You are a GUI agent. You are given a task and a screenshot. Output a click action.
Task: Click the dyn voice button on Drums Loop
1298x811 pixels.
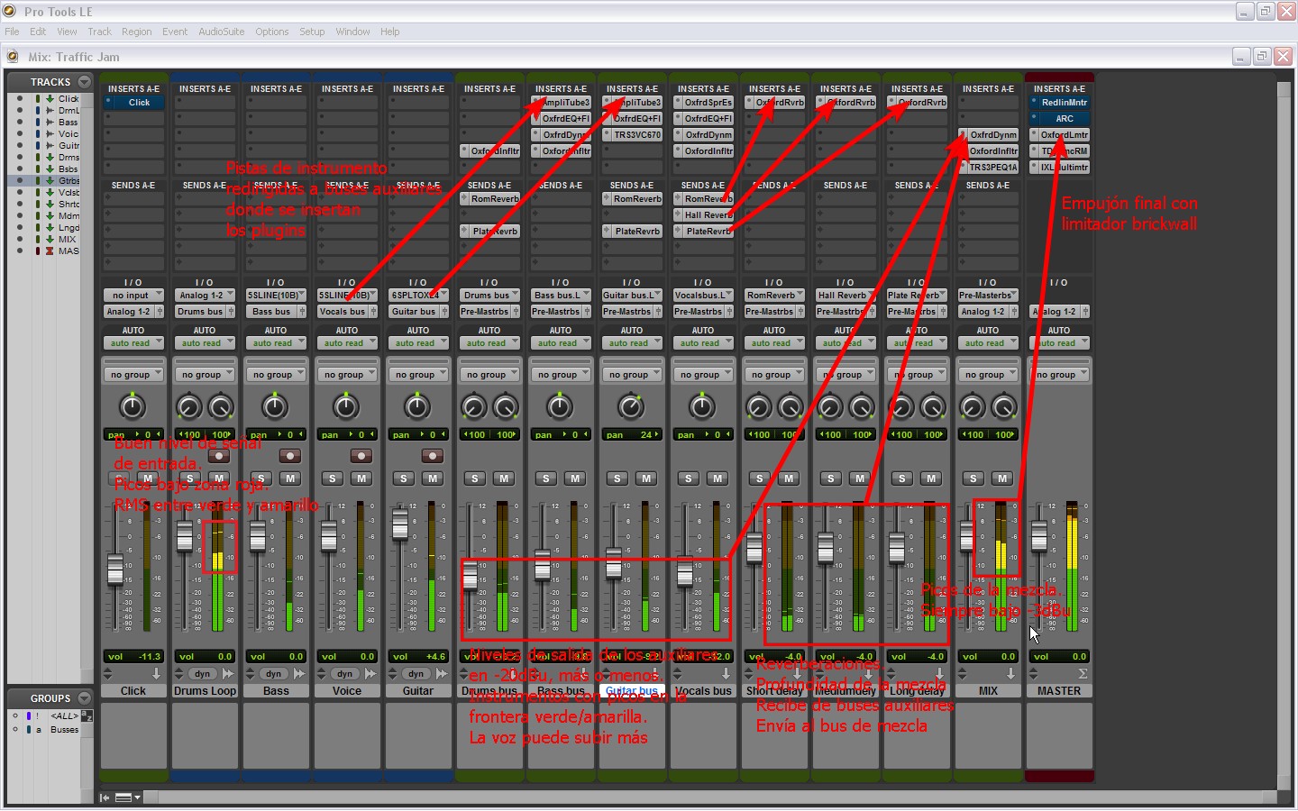click(203, 674)
